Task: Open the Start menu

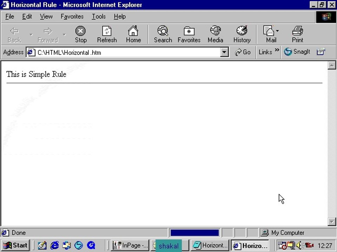Action: coord(15,245)
